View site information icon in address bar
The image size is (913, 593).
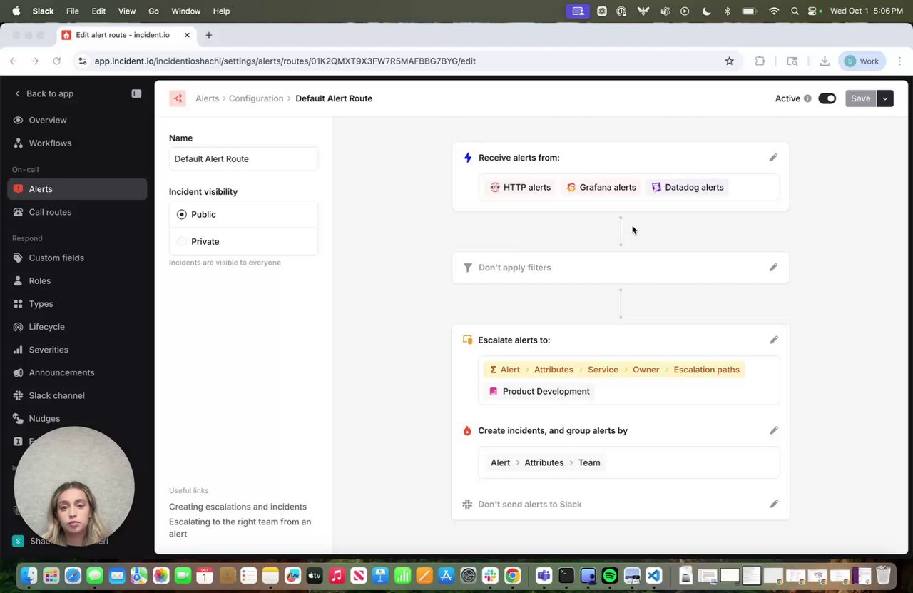click(x=83, y=61)
